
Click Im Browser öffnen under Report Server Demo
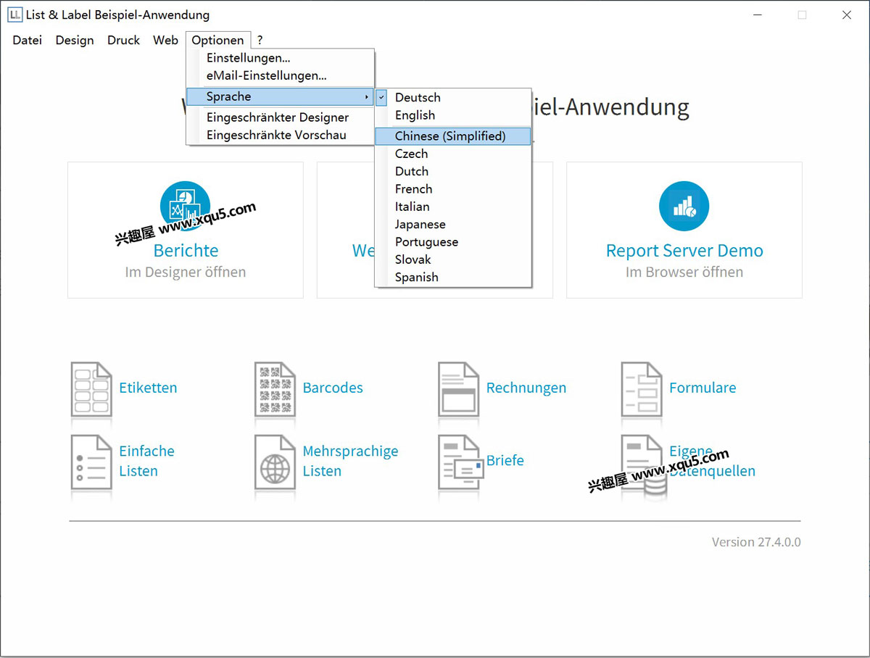coord(684,272)
